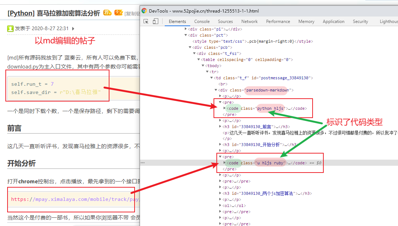
Task: Click the [Python] category tag link
Action: (x=21, y=13)
